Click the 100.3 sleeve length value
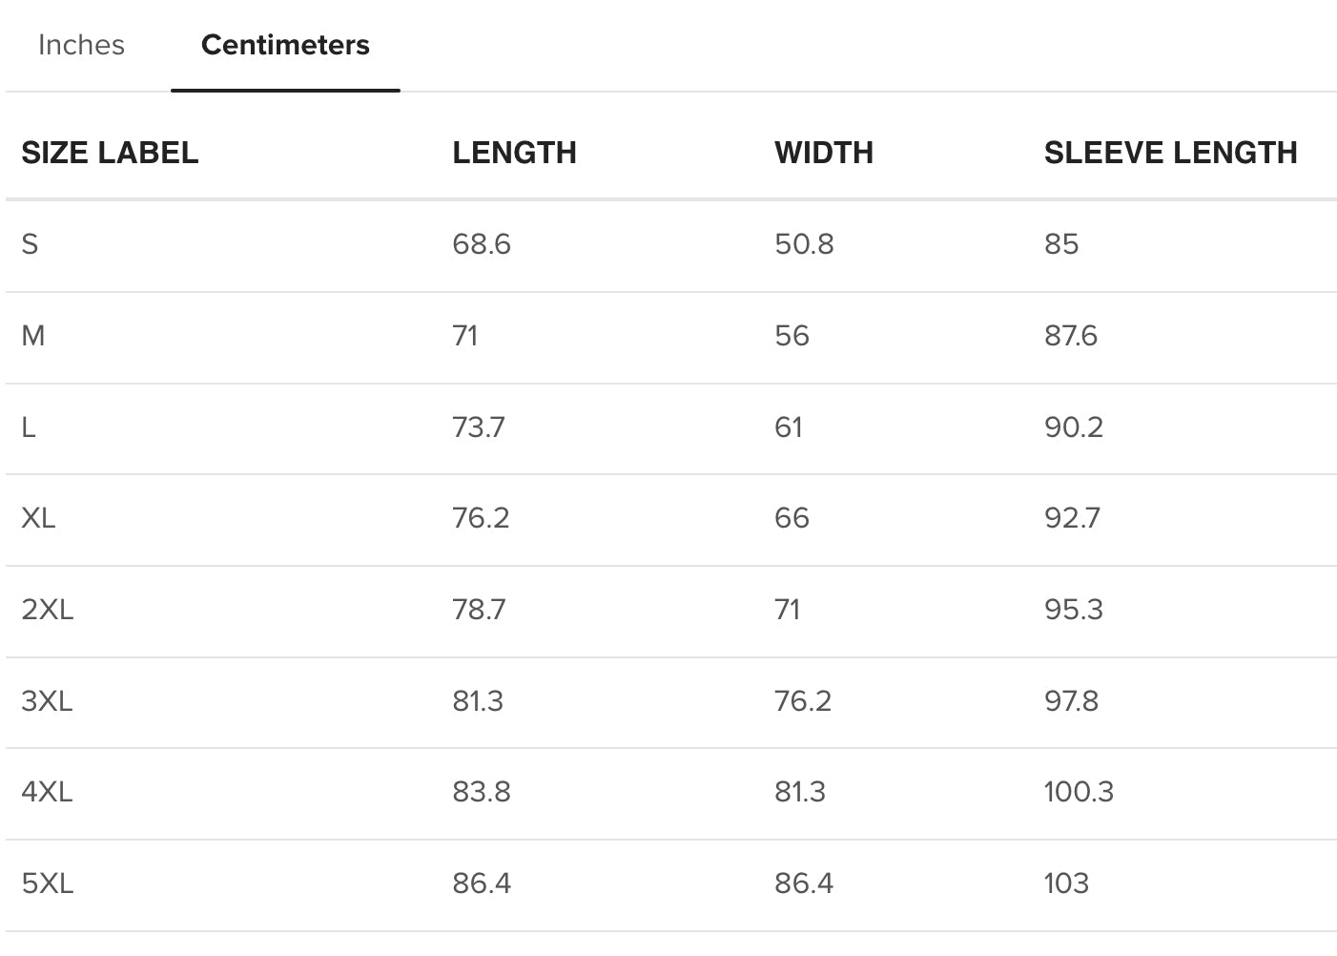 coord(1079,792)
